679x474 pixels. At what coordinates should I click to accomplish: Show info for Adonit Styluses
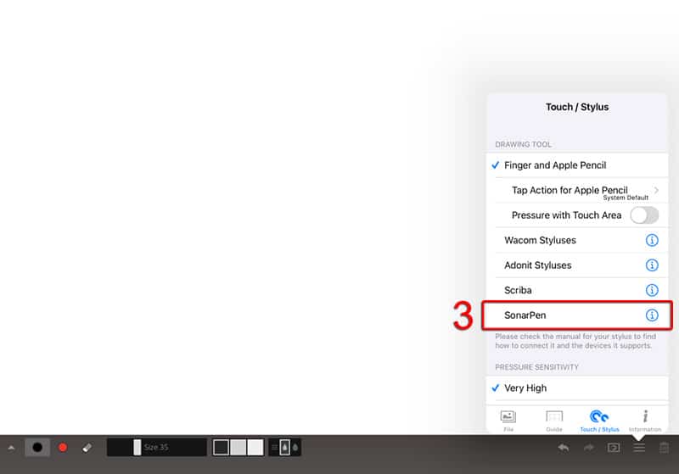coord(652,265)
